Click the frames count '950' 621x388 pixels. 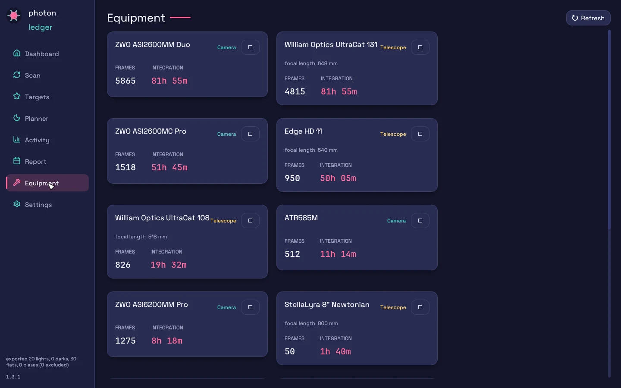(292, 178)
